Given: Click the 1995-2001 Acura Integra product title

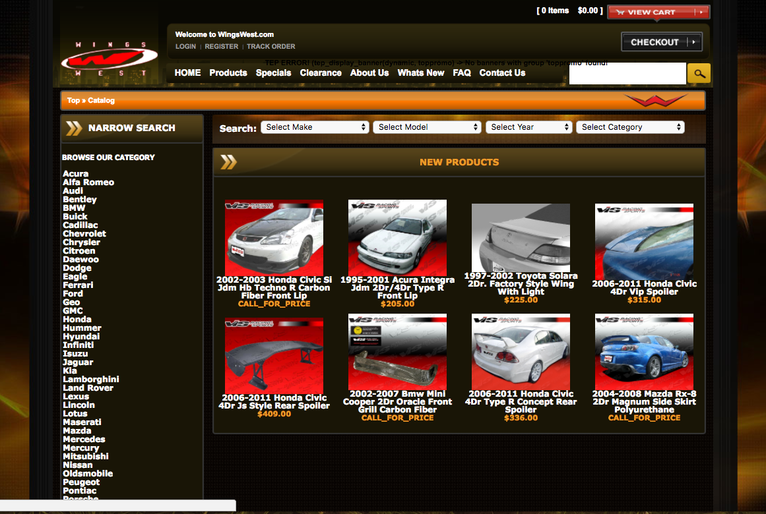Looking at the screenshot, I should 397,287.
